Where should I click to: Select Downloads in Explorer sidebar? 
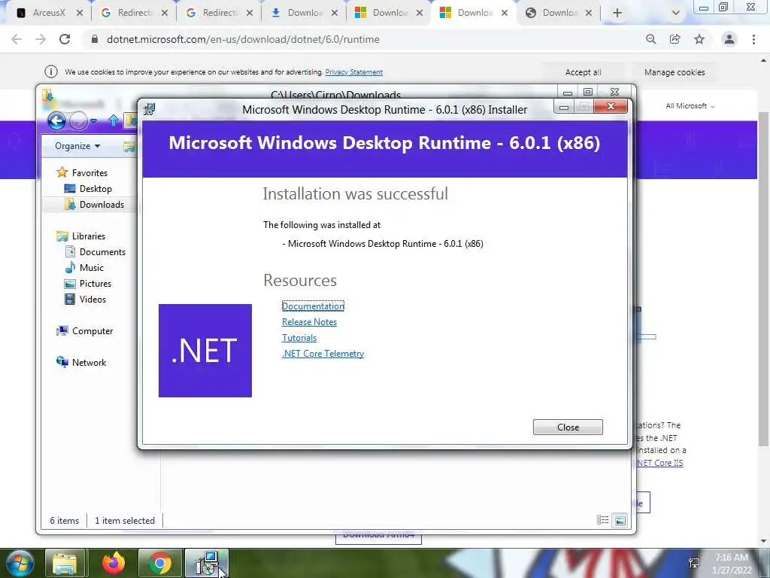click(94, 205)
